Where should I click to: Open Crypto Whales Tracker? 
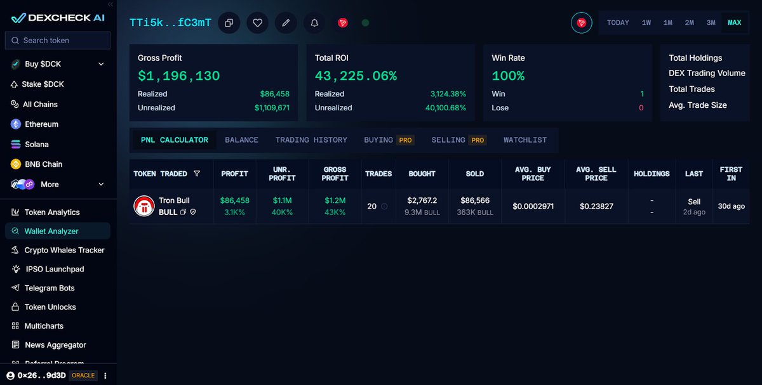(x=58, y=251)
